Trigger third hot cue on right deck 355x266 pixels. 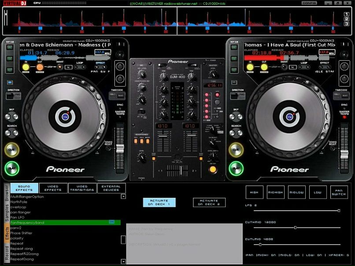(x=234, y=70)
